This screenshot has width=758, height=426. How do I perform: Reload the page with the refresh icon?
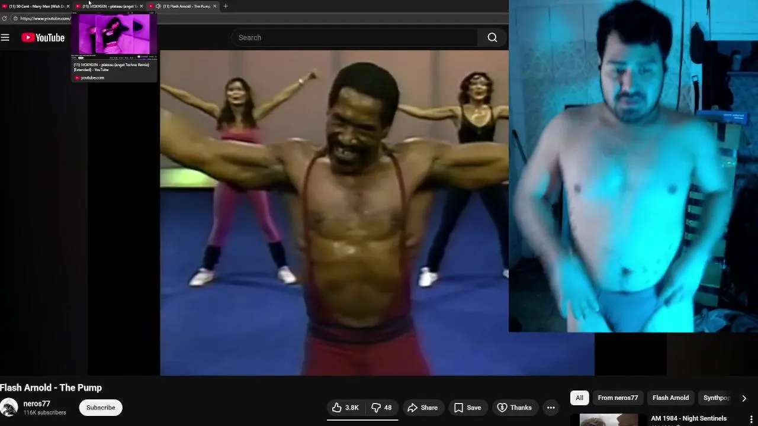click(5, 18)
